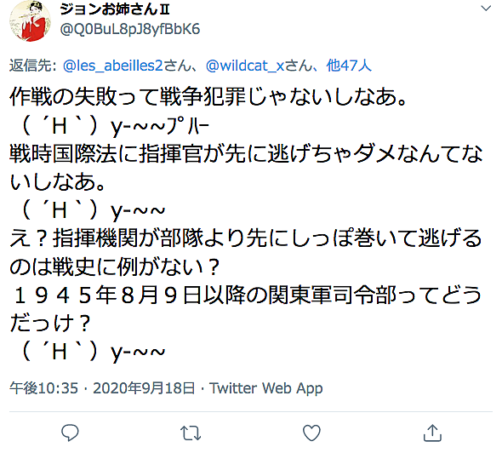Open the share tweet icon

[x=432, y=433]
